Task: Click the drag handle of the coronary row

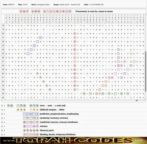Action: click(x=2, y=118)
